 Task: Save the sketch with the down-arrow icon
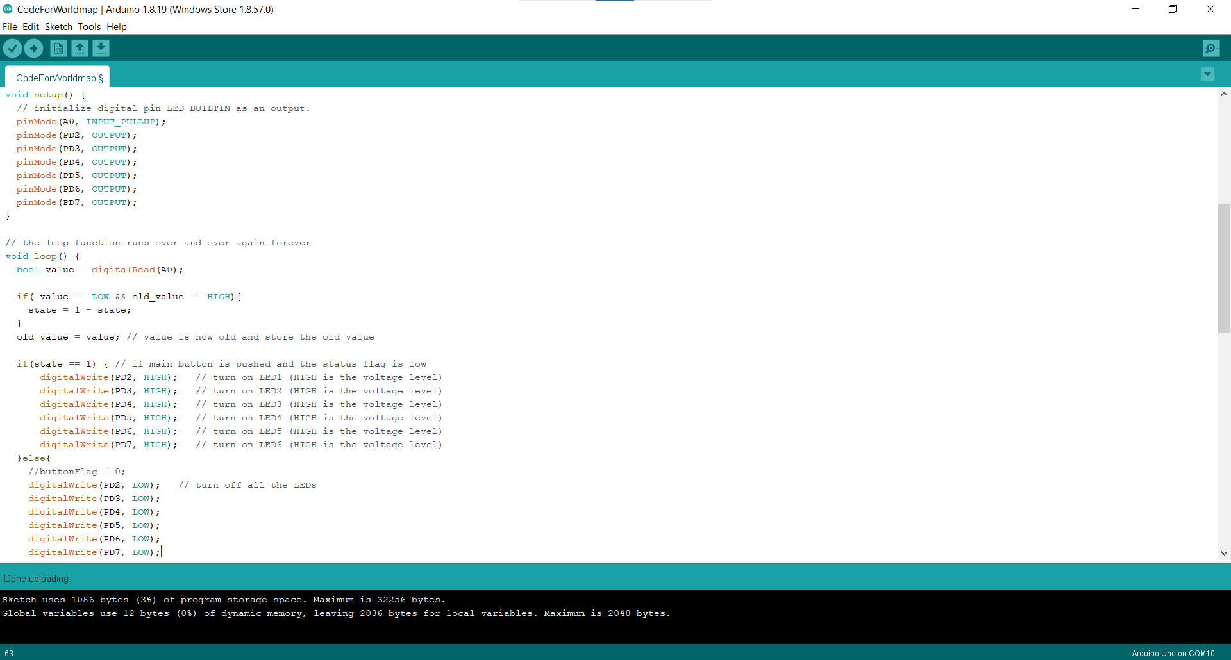tap(101, 48)
